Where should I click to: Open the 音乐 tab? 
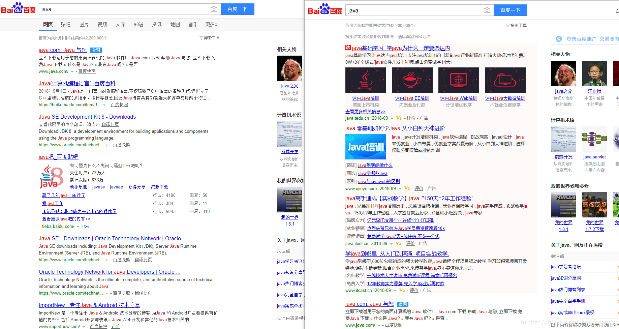193,24
